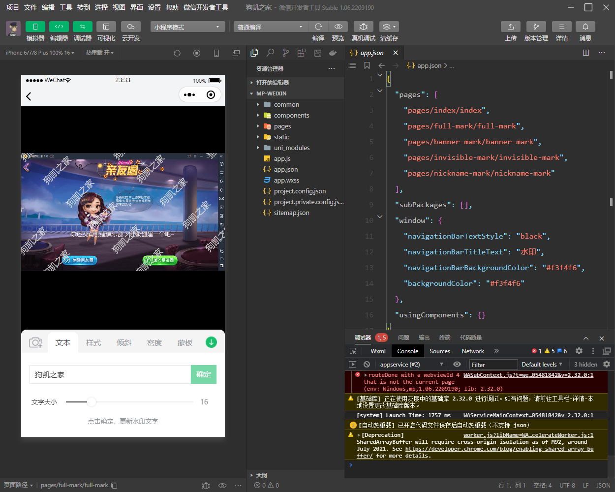Select the 样式 tab in simulator

coord(93,342)
